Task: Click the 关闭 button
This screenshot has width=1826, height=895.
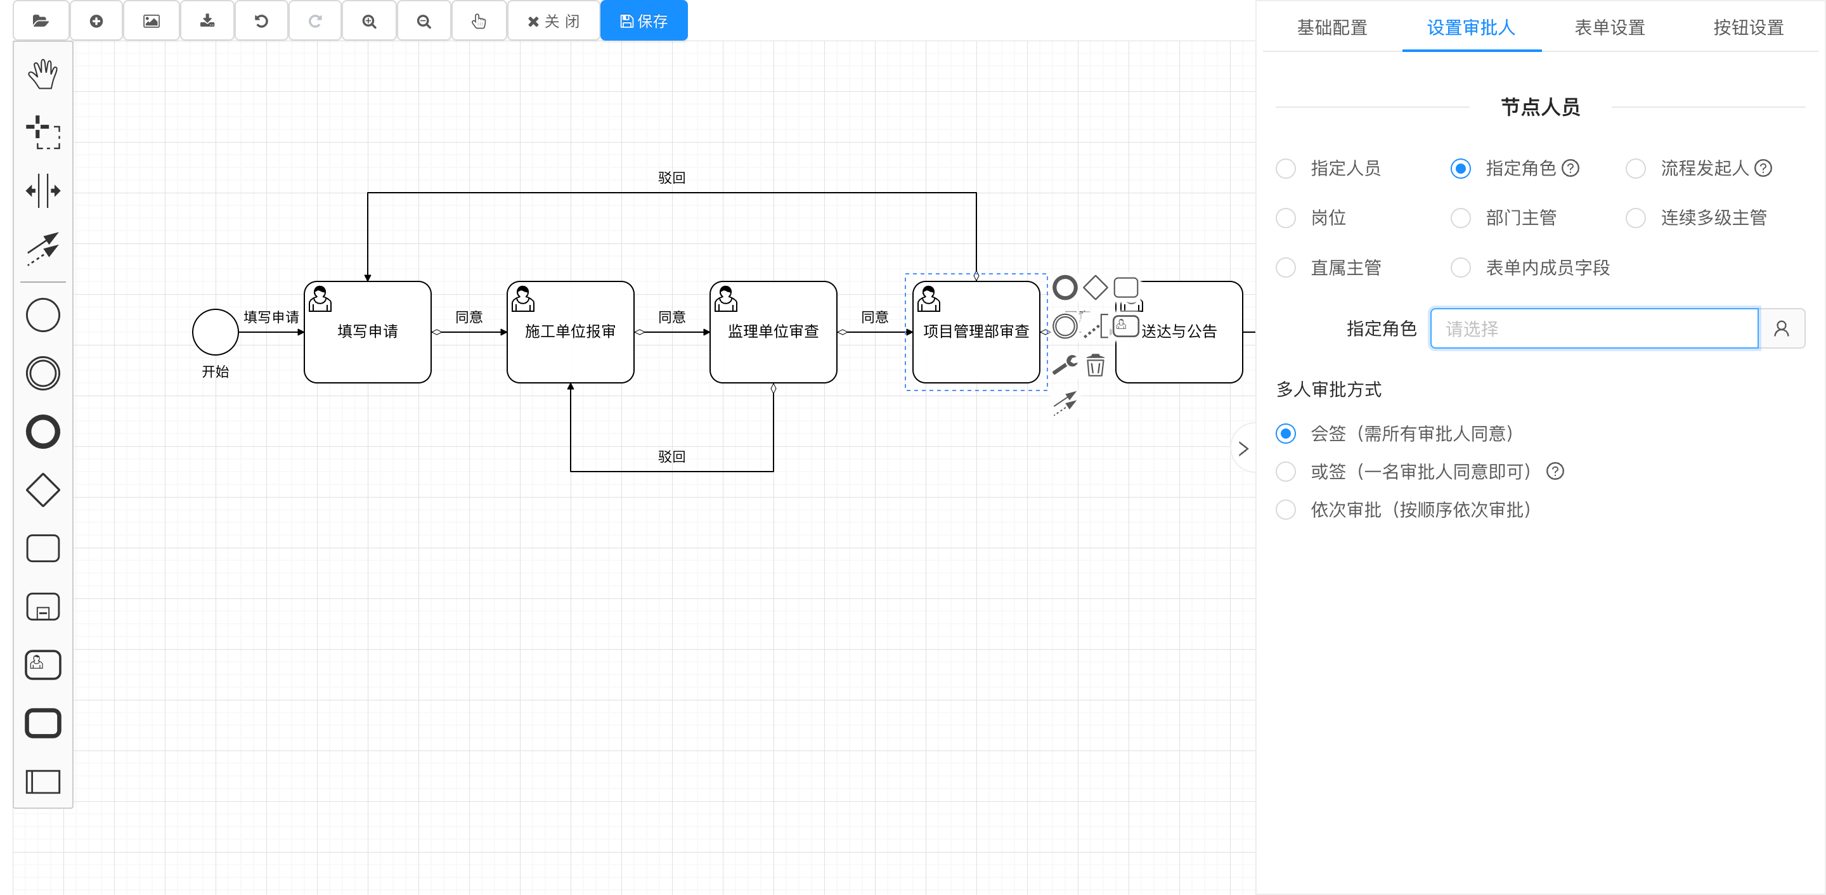Action: pyautogui.click(x=554, y=20)
